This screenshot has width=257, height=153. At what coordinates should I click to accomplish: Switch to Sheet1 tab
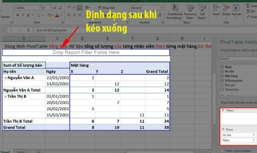point(6,152)
